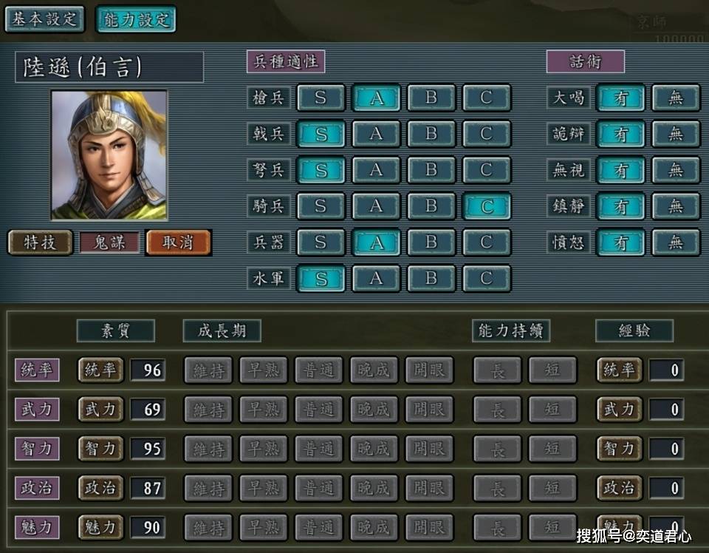Choose B rank for 水軍
Viewport: 709px width, 553px height.
(431, 278)
